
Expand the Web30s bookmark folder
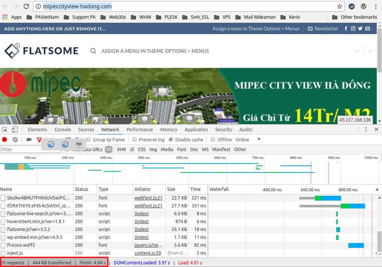tap(113, 17)
